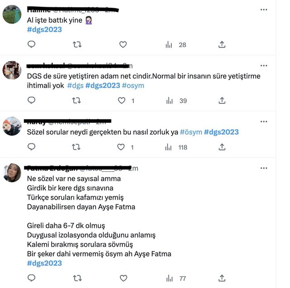Reply to the "Al işte battık yine" tweet
The height and width of the screenshot is (288, 290).
click(x=32, y=44)
